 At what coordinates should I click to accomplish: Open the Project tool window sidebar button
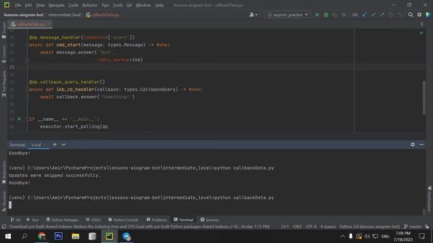(x=3, y=30)
